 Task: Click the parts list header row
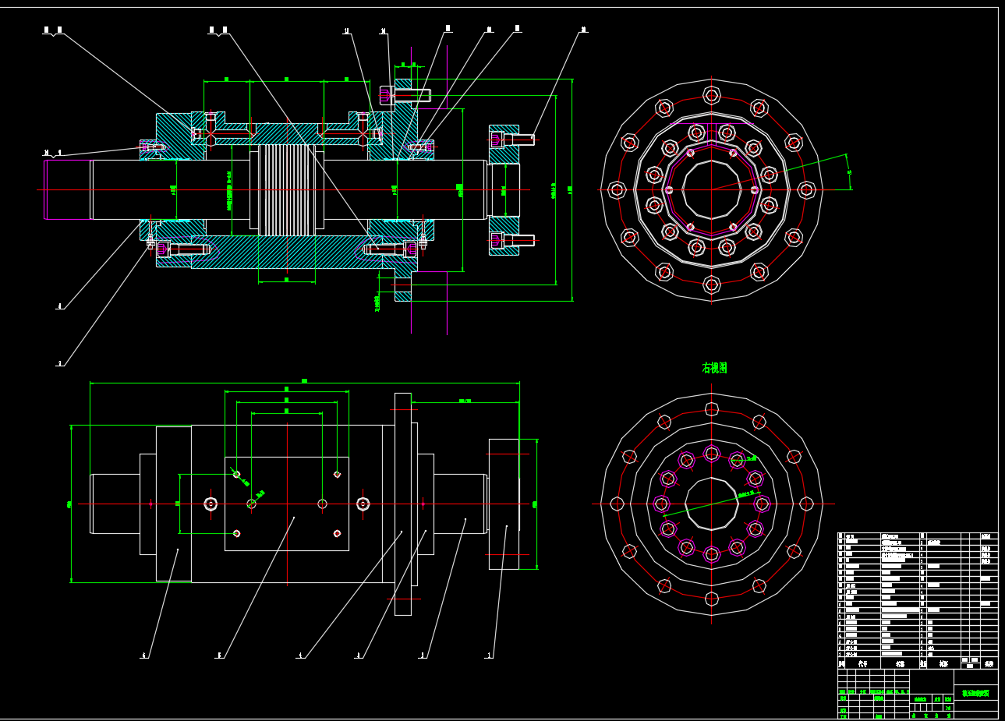pos(917,664)
